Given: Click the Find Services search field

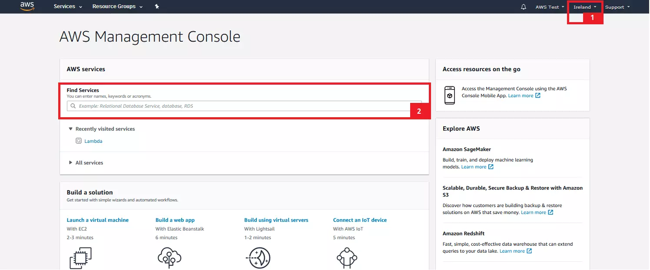Looking at the screenshot, I should click(243, 106).
